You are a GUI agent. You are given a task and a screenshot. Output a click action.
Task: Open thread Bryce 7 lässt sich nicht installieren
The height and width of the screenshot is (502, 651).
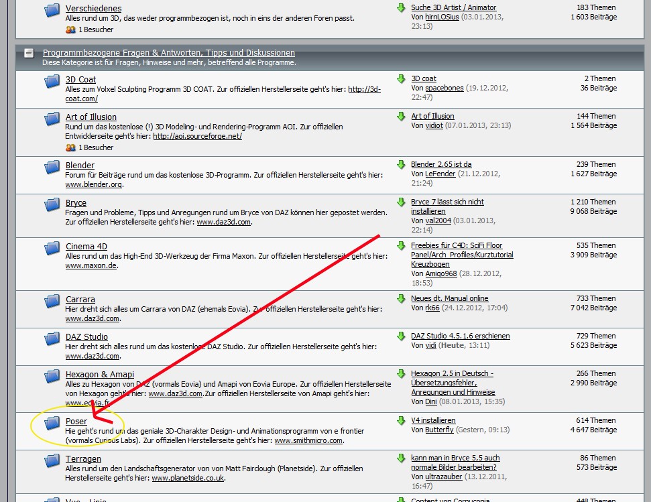[448, 206]
